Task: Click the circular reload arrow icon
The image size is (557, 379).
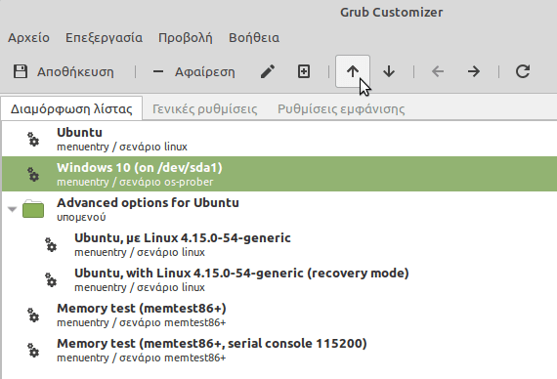Action: [x=523, y=71]
